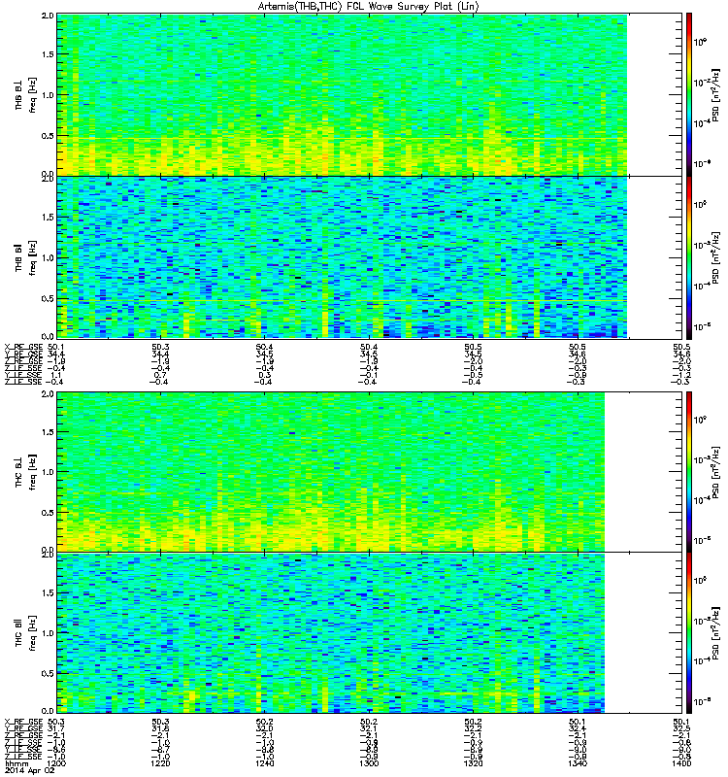The height and width of the screenshot is (777, 728).
Task: Click the '1.5' frequency tick of the THC B∥ panel
Action: pyautogui.click(x=48, y=592)
